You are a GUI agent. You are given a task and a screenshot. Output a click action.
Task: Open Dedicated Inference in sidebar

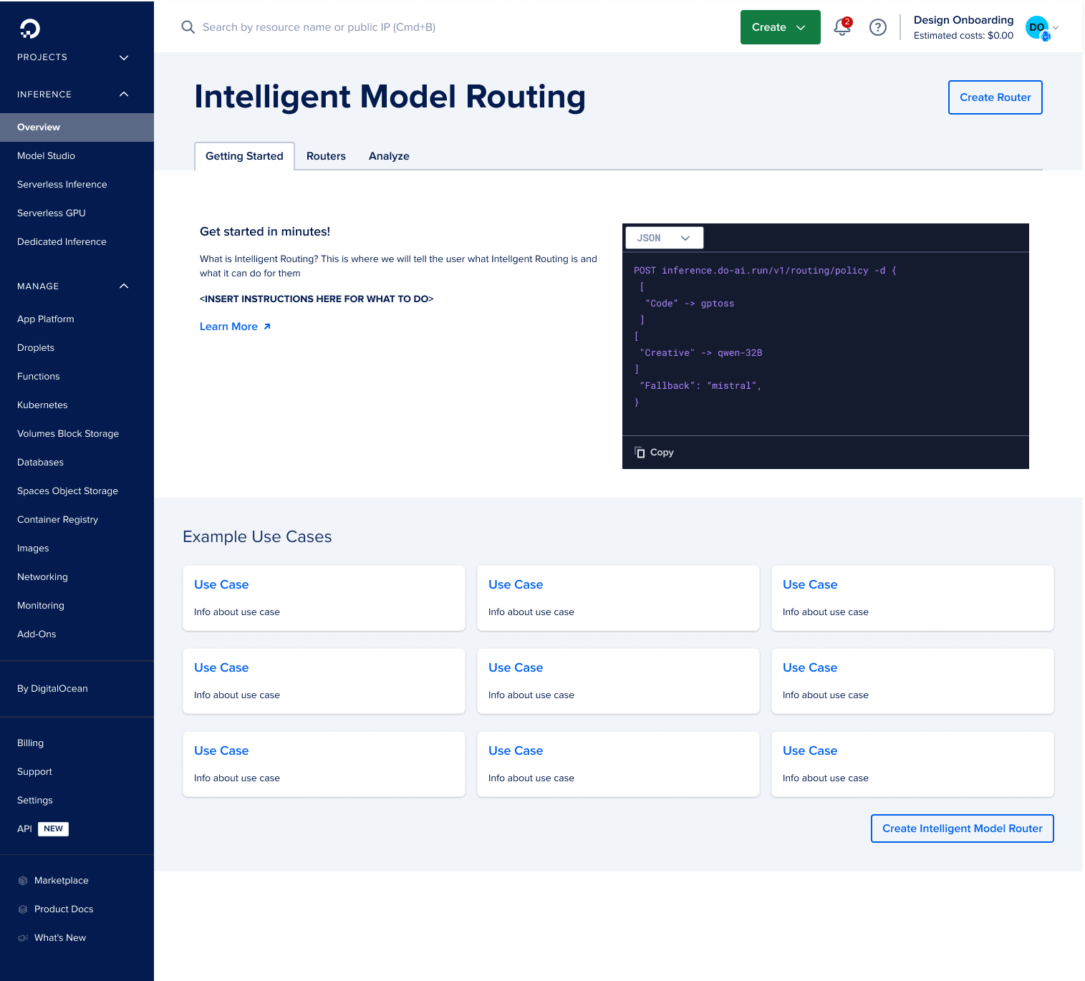(x=77, y=242)
